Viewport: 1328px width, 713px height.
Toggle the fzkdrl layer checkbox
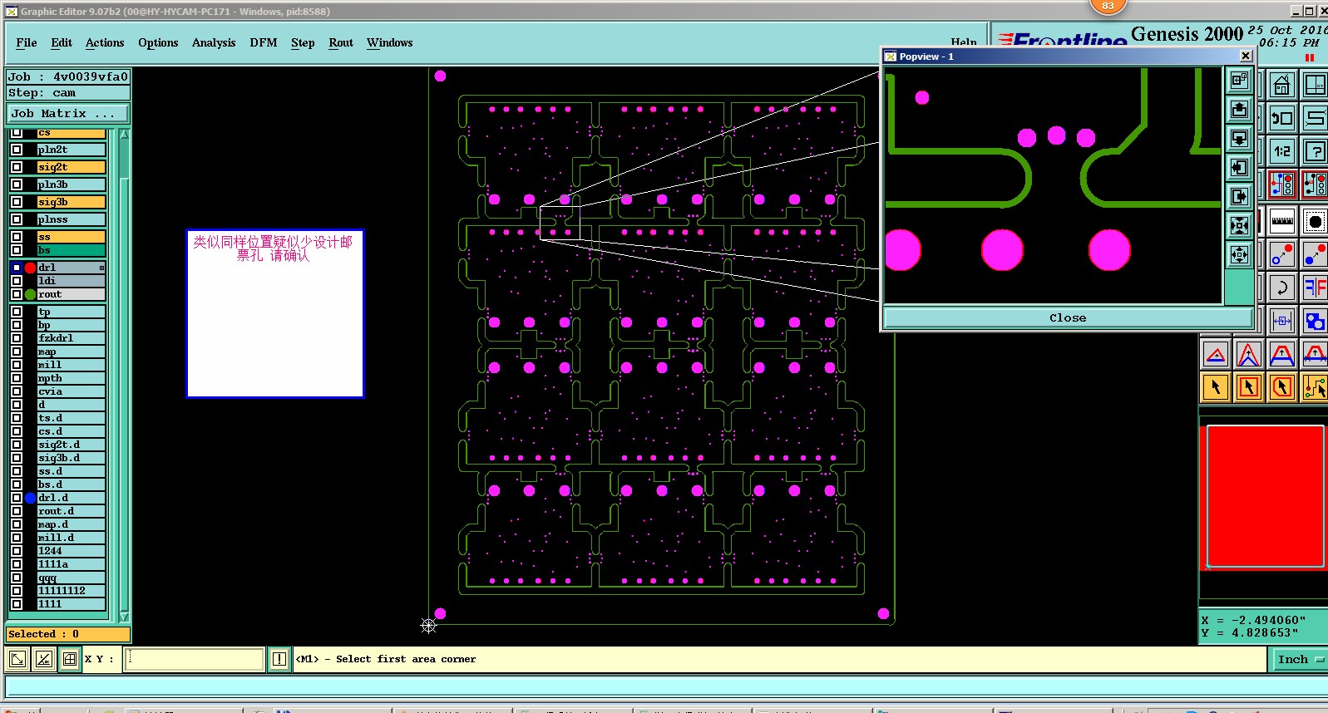[x=17, y=338]
